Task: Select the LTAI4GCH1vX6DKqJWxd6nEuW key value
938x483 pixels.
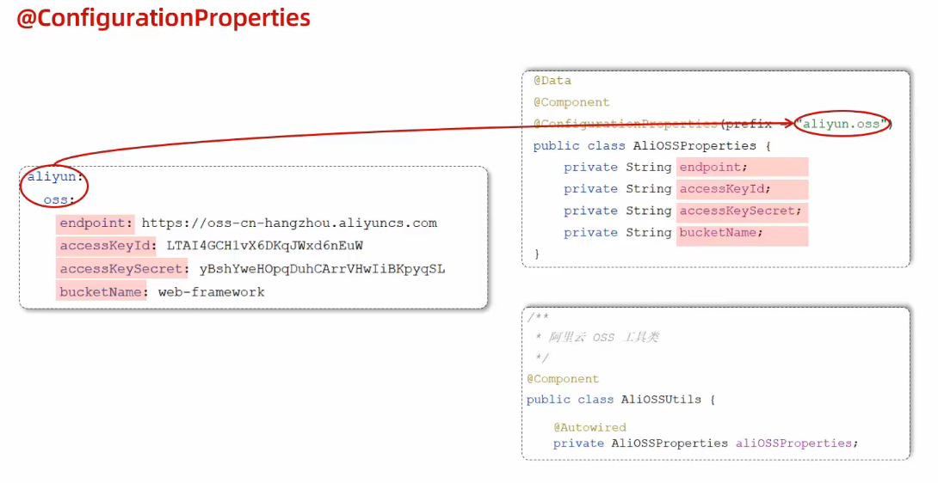Action: pos(264,246)
